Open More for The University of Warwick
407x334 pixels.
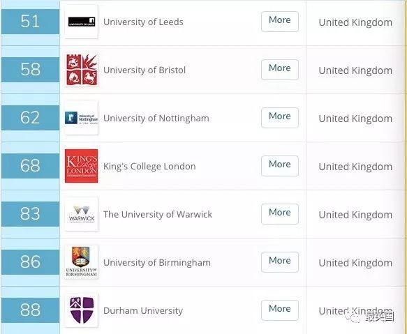[x=280, y=214]
